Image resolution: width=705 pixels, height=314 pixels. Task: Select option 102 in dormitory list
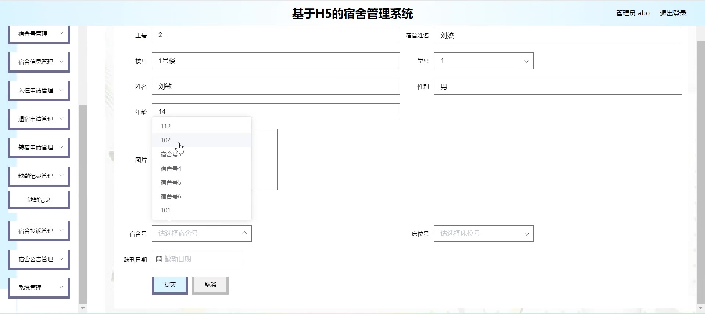[202, 140]
